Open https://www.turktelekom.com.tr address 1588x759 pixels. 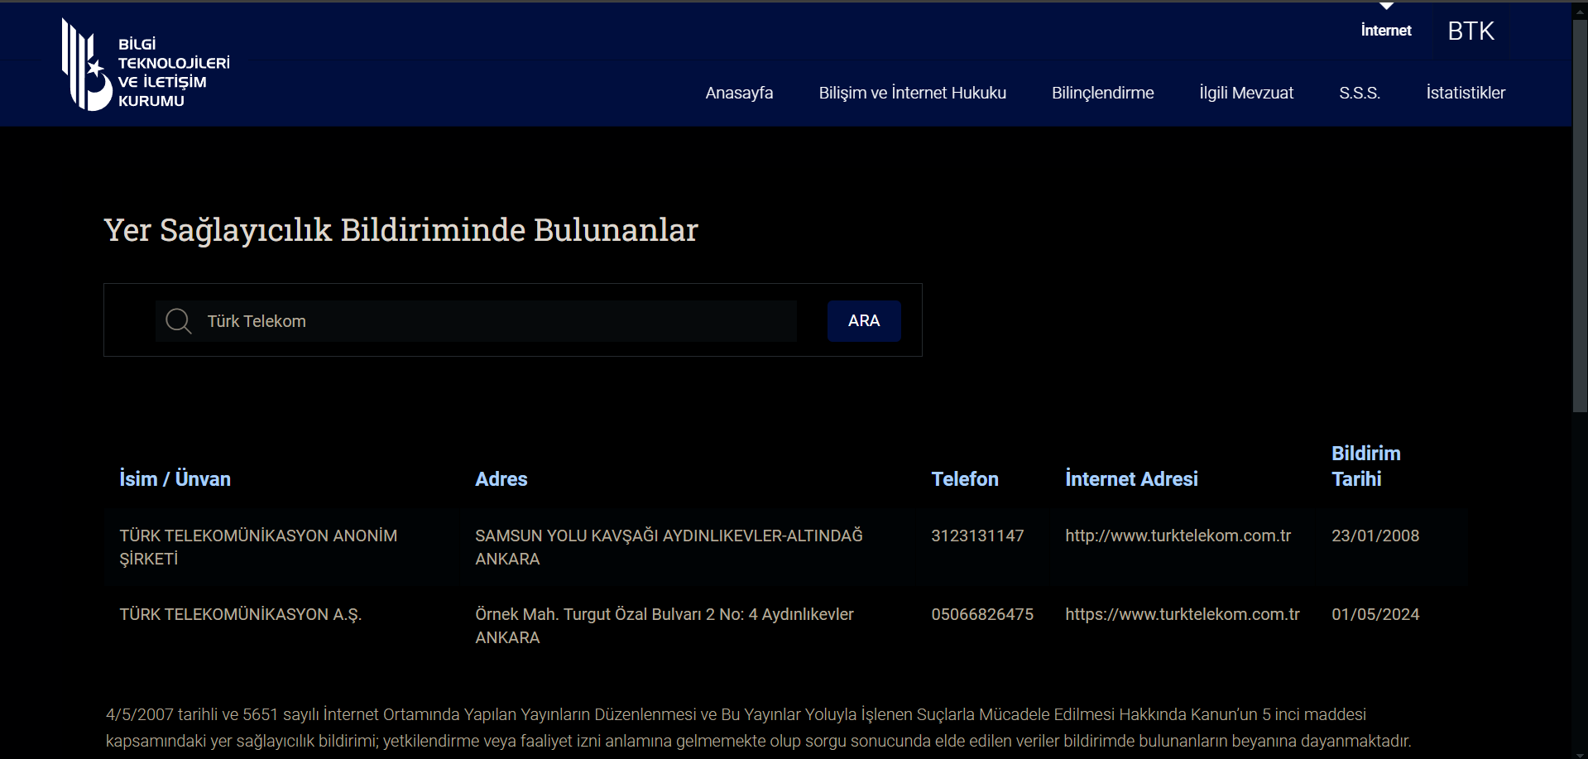click(1182, 614)
